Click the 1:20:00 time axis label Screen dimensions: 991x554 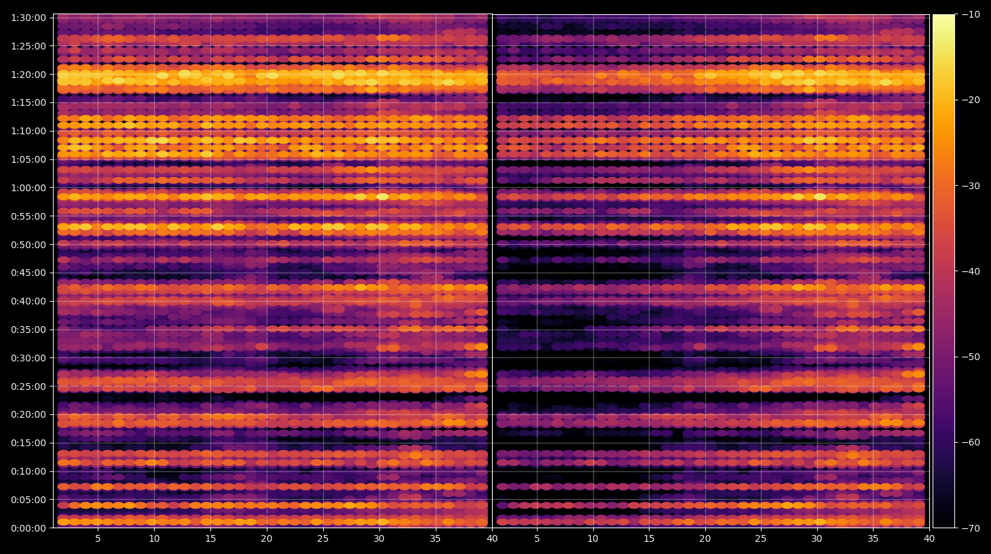(29, 75)
